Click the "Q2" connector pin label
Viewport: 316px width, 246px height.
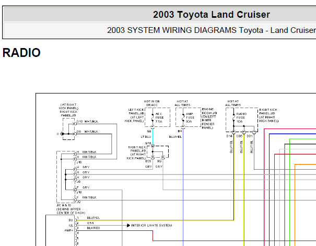(x=149, y=131)
